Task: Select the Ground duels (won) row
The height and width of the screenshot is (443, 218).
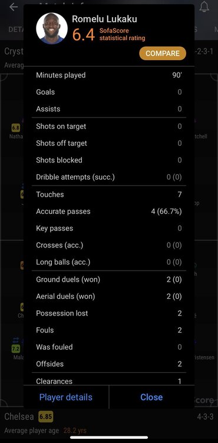Action: click(x=109, y=279)
